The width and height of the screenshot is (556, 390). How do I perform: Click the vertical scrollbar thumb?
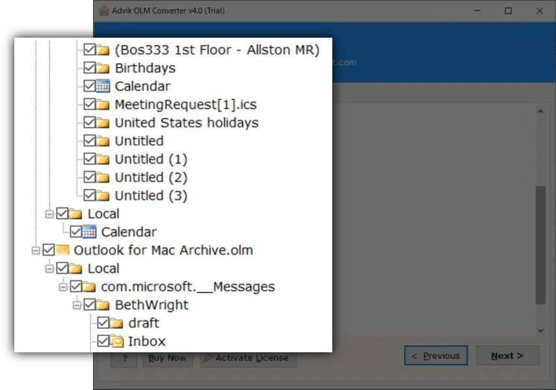(540, 244)
